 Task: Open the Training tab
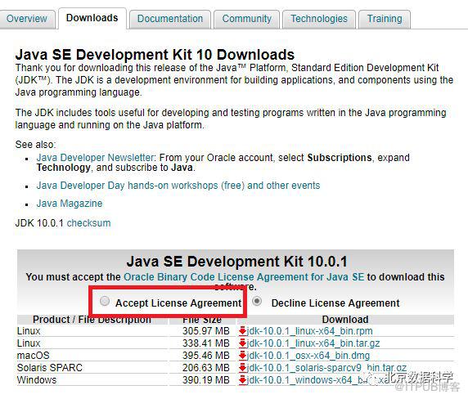coord(385,19)
